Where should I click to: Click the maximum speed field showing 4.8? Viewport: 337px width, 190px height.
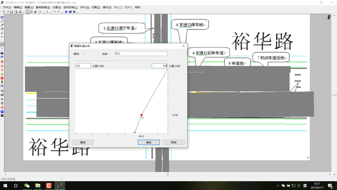point(160,66)
